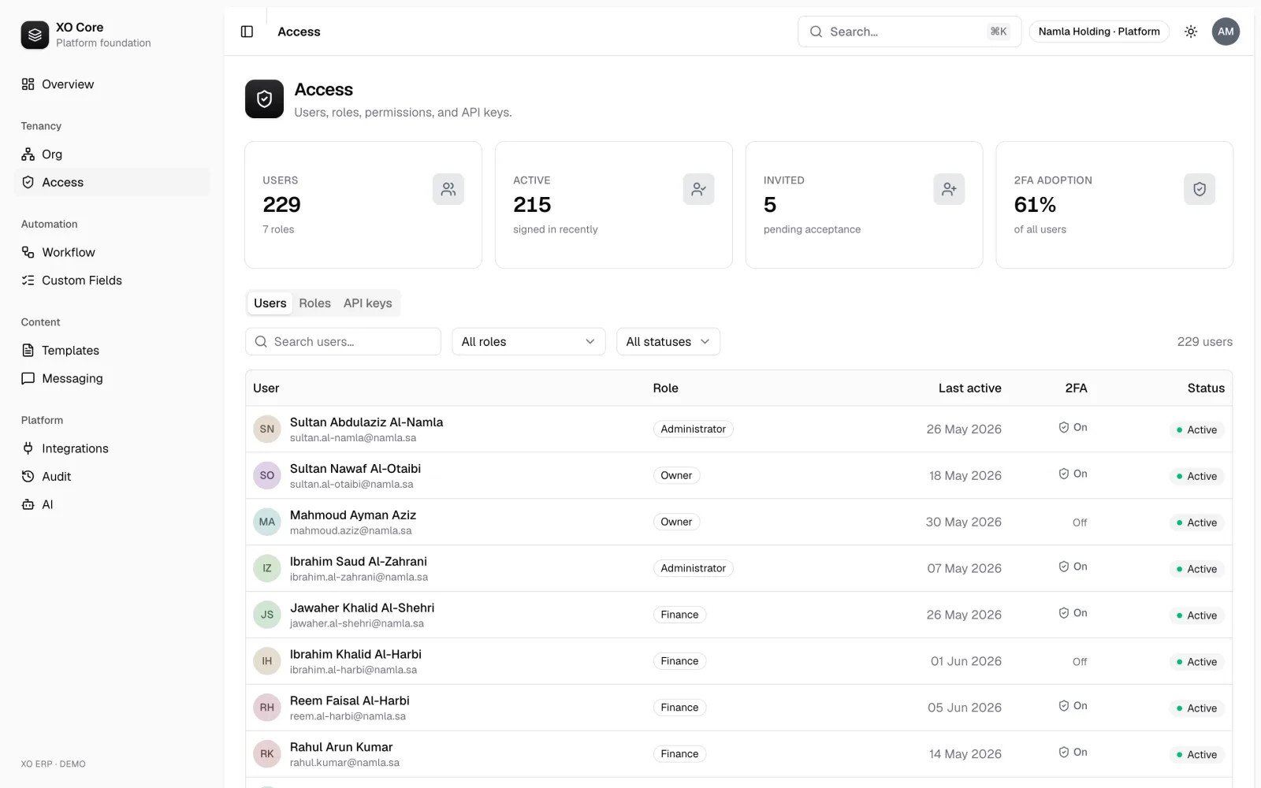
Task: Toggle the sidebar panel icon
Action: 247,32
